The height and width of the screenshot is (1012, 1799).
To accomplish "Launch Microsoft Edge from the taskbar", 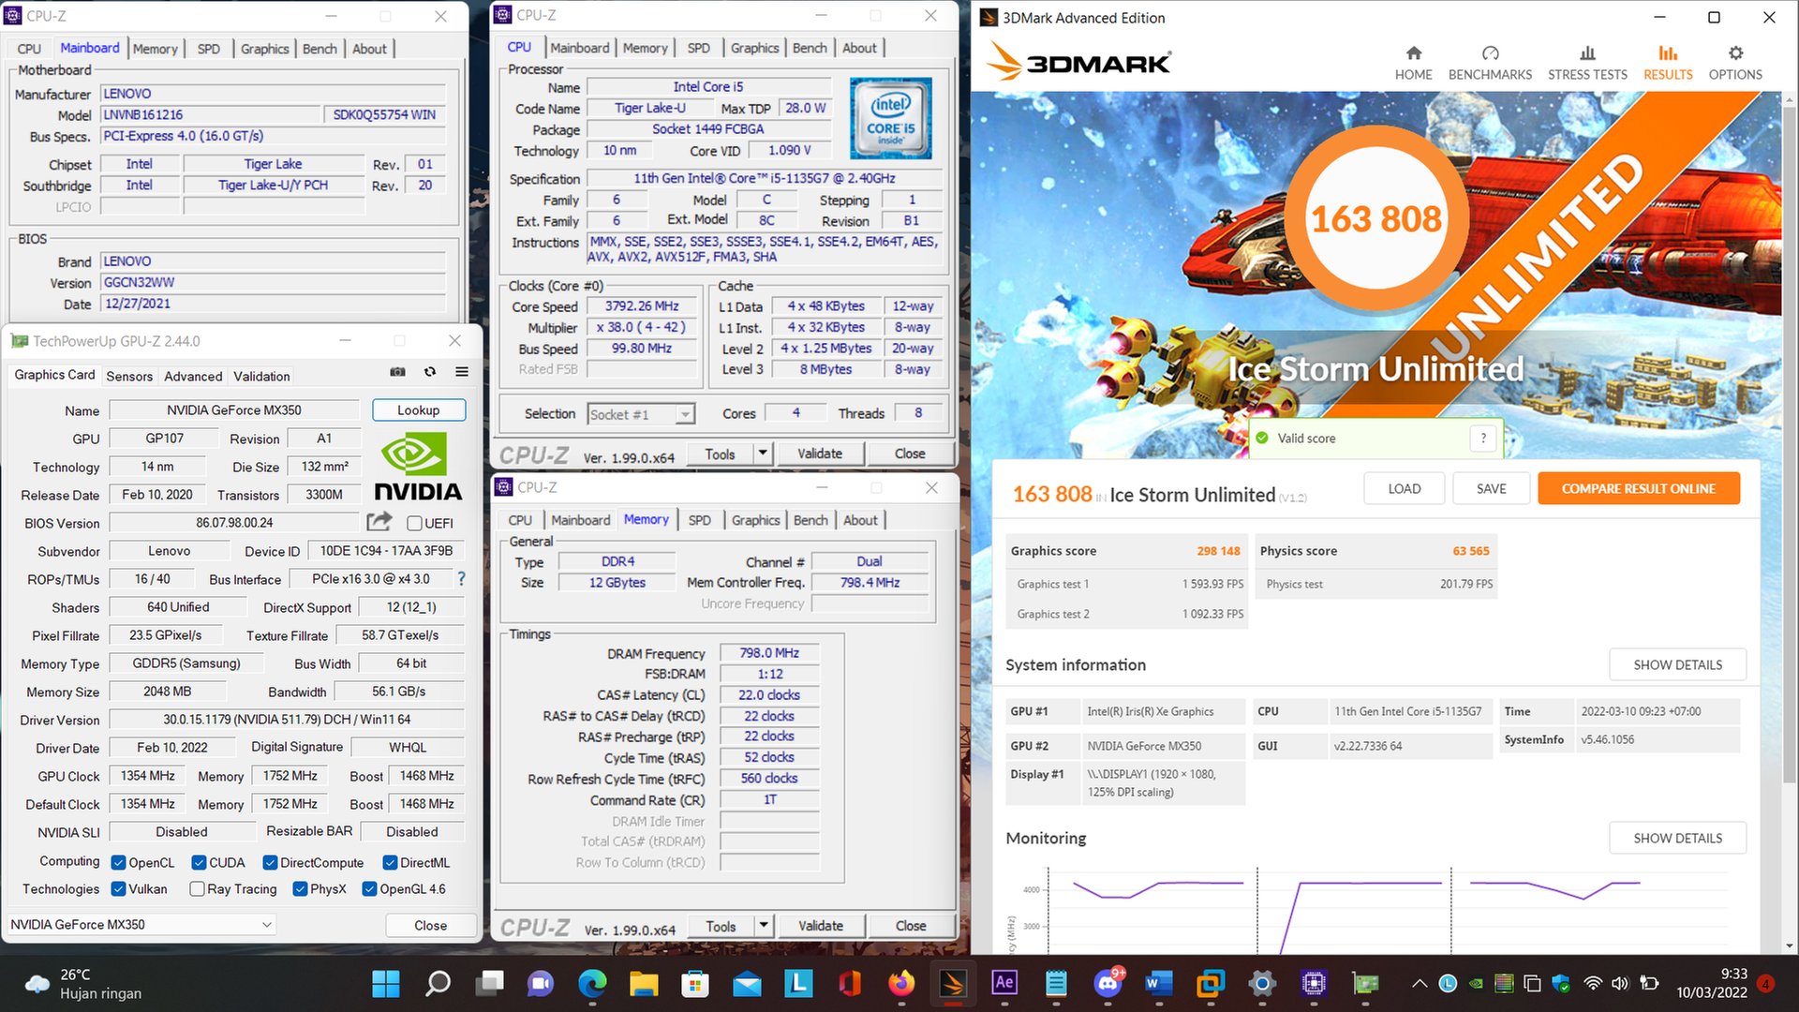I will tap(592, 983).
